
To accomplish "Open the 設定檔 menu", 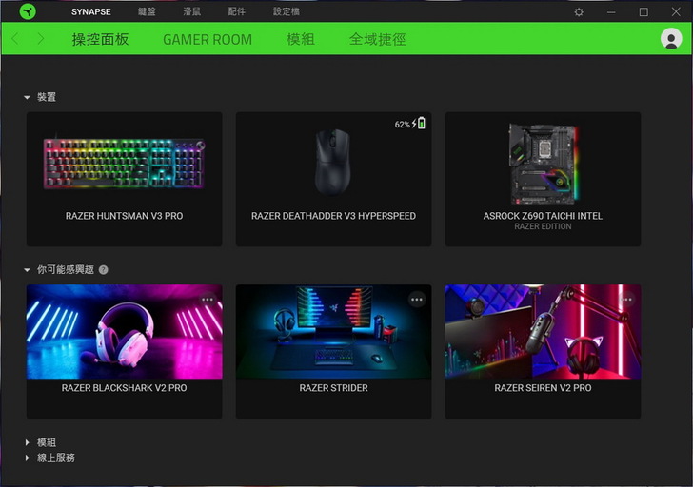I will pyautogui.click(x=287, y=12).
